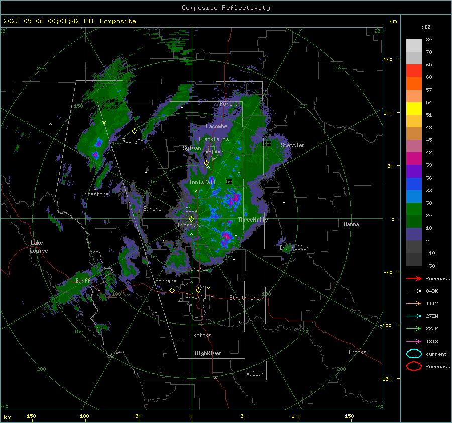This screenshot has height=423, width=452.
Task: Click the -150 tick on the bottom axis
Action: (30, 416)
